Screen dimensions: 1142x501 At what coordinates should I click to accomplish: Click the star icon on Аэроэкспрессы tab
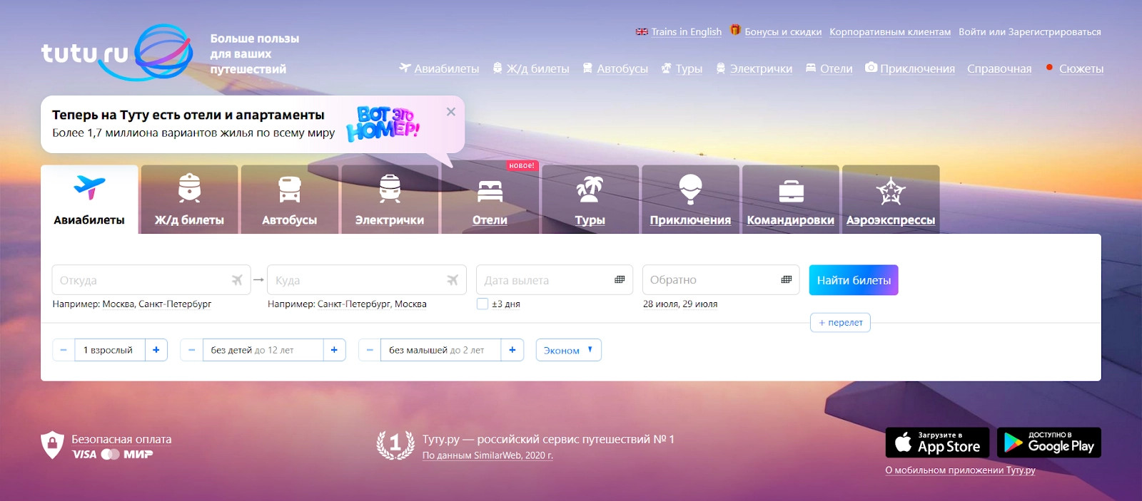891,191
